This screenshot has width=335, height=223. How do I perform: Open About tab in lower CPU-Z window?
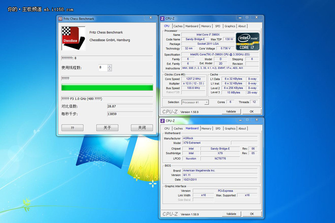tap(242, 129)
